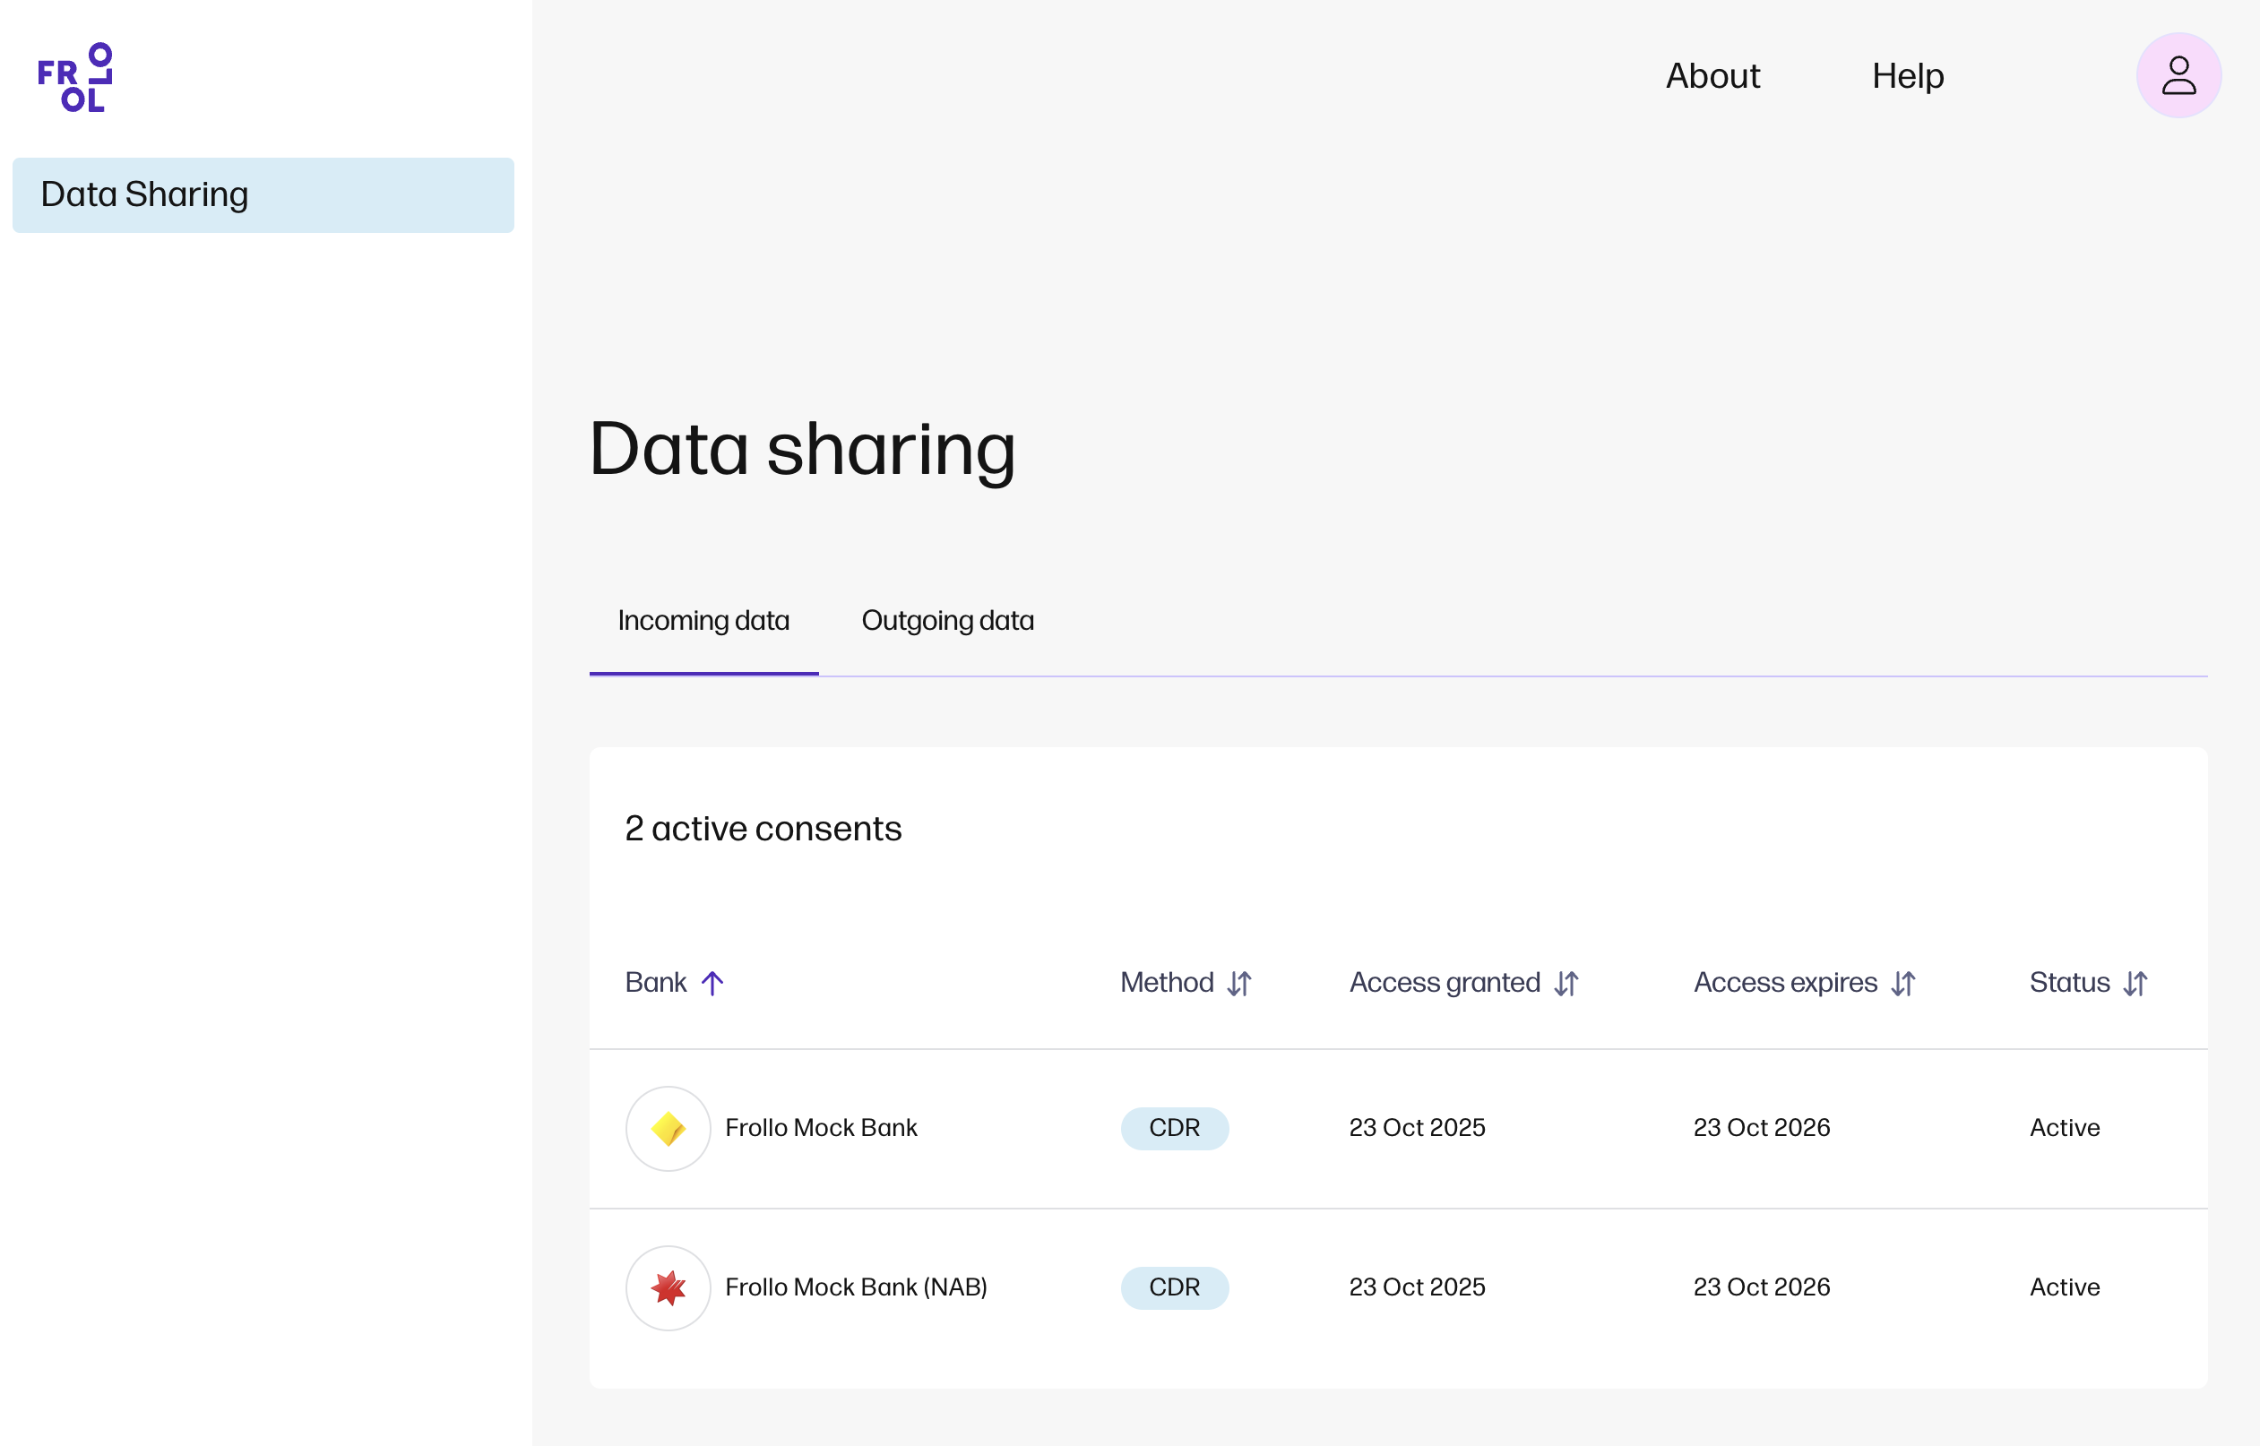This screenshot has height=1446, width=2260.
Task: Click the yellow diamond Frollo Mock Bank logo
Action: pyautogui.click(x=668, y=1128)
